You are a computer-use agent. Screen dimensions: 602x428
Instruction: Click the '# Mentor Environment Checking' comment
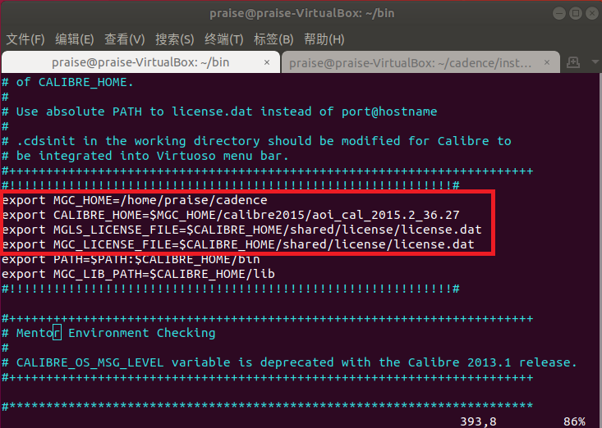click(108, 333)
